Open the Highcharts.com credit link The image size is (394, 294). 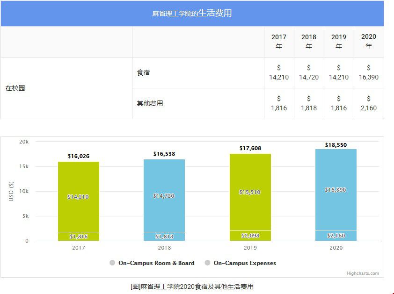click(x=363, y=273)
